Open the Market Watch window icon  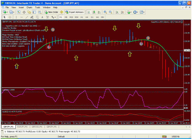[19, 12]
